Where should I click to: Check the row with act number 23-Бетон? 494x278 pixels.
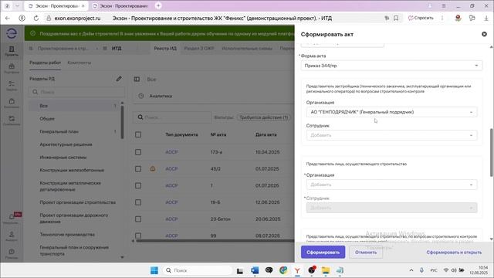point(138,219)
